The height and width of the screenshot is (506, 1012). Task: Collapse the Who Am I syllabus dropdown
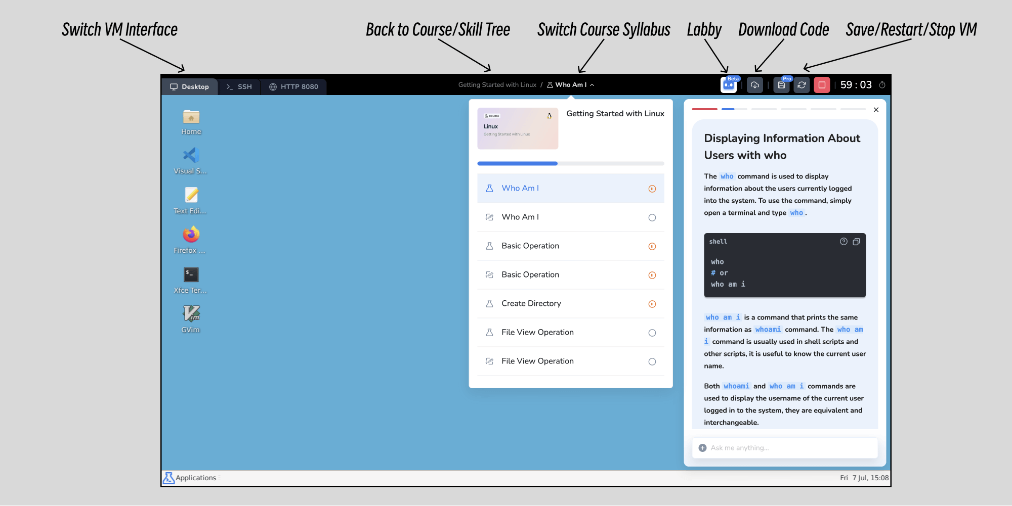click(x=592, y=85)
